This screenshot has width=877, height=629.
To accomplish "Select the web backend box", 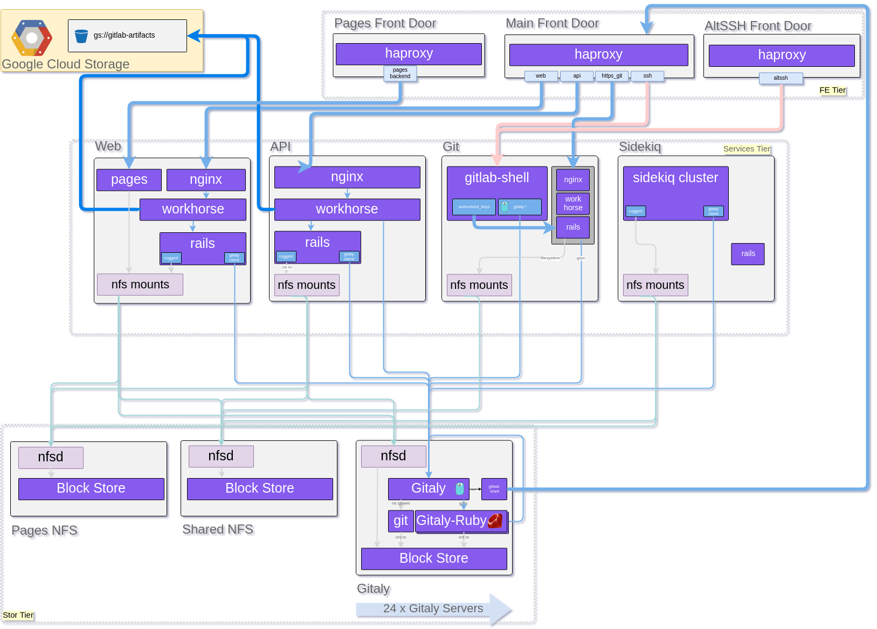I will 541,76.
